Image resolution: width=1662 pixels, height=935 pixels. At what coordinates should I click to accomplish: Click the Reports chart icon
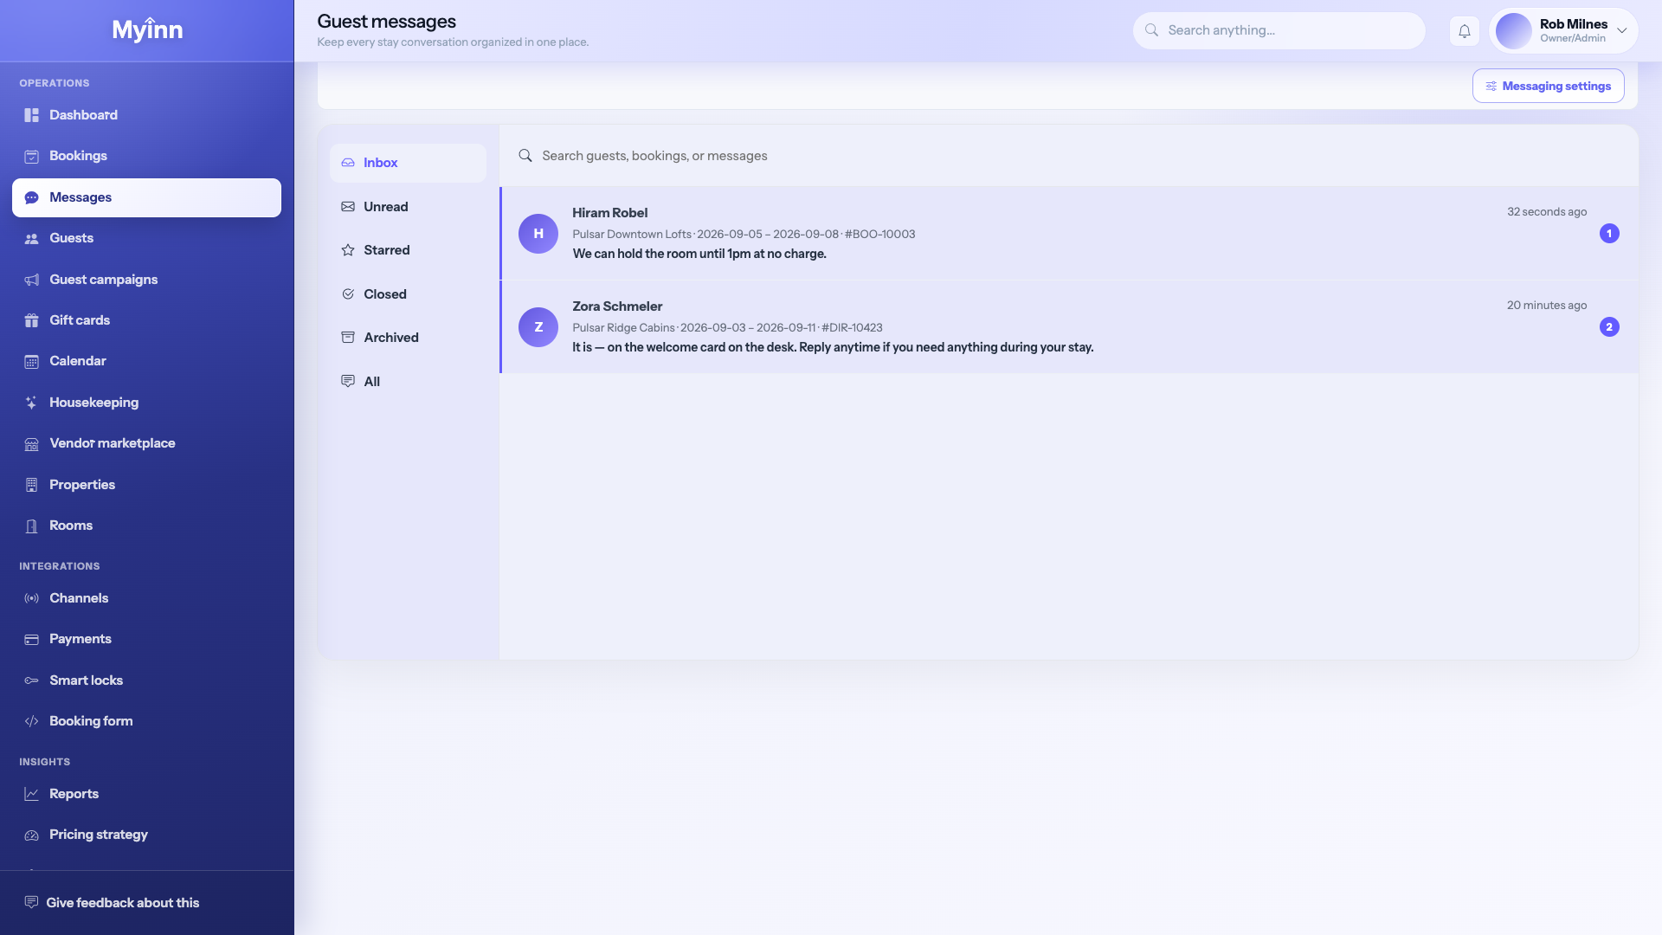[x=32, y=794]
